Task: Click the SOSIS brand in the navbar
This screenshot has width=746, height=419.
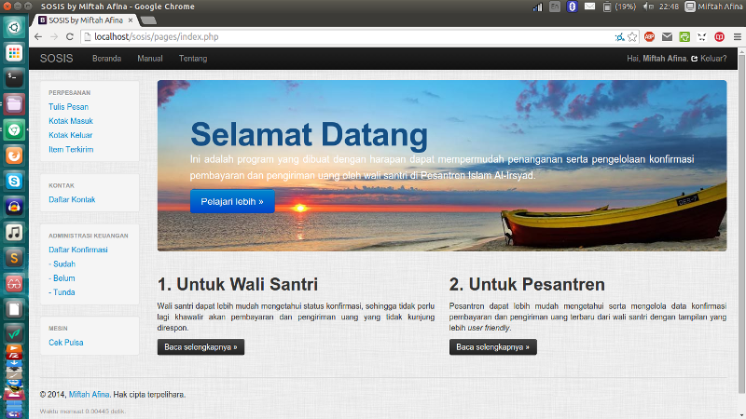Action: (56, 59)
